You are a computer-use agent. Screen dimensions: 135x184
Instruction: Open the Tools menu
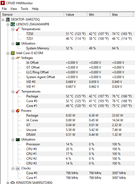[24, 9]
